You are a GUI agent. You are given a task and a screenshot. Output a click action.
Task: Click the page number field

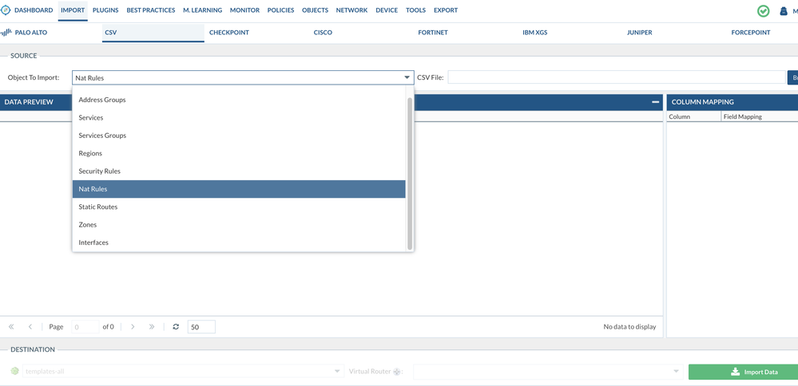(85, 326)
